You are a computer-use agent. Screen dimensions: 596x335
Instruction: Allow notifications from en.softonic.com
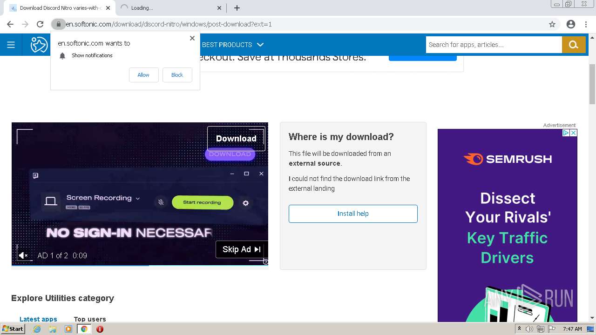pos(143,75)
